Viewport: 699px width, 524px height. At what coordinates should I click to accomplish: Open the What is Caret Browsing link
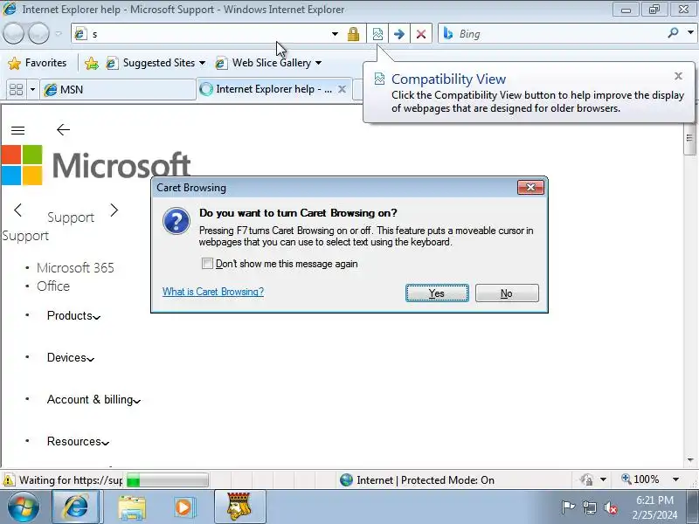(213, 292)
